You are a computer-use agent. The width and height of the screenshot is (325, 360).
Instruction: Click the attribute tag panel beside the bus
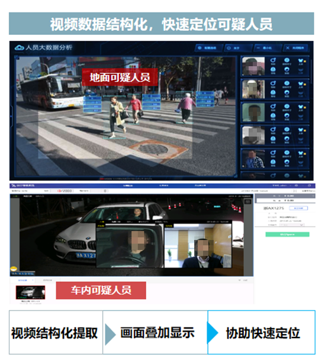(x=92, y=105)
